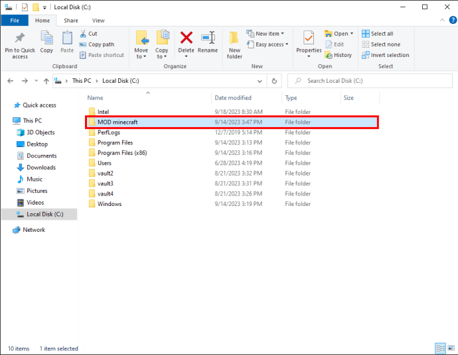Collapse the ribbon with the chevron

[x=442, y=20]
